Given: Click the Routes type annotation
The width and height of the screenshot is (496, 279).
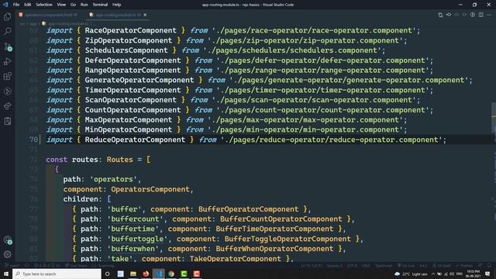Looking at the screenshot, I should [119, 160].
